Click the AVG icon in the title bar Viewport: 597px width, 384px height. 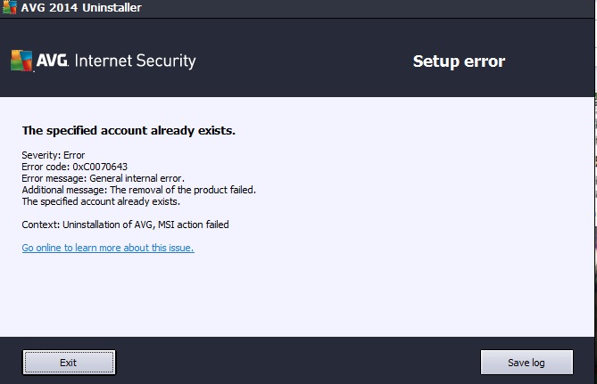tap(10, 7)
